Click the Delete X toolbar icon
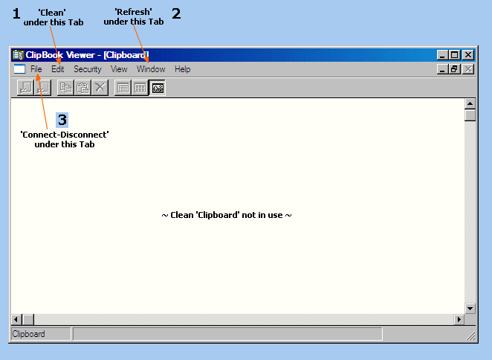 (100, 88)
